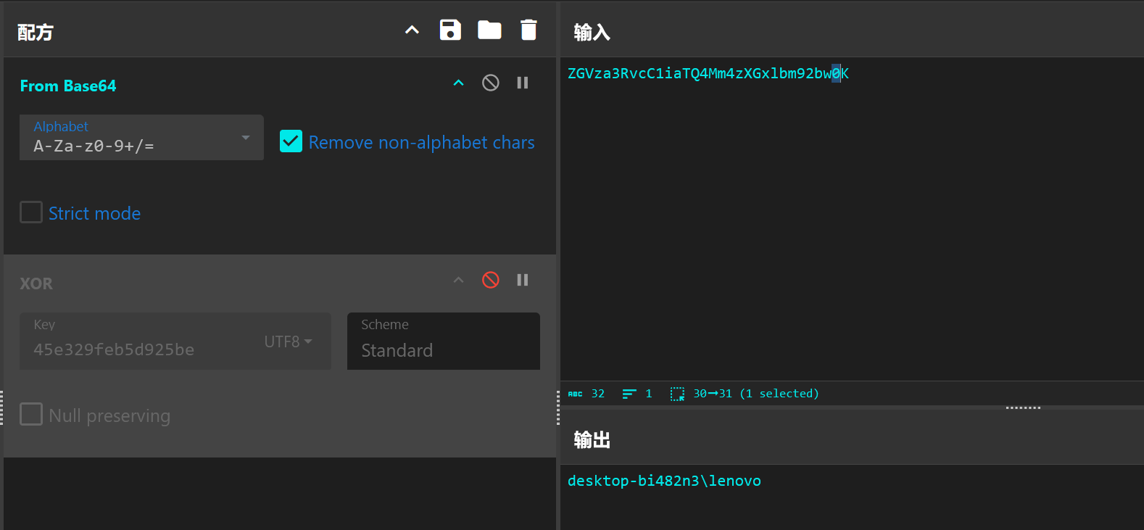The image size is (1144, 530).
Task: Collapse the From Base64 operation
Action: coord(458,83)
